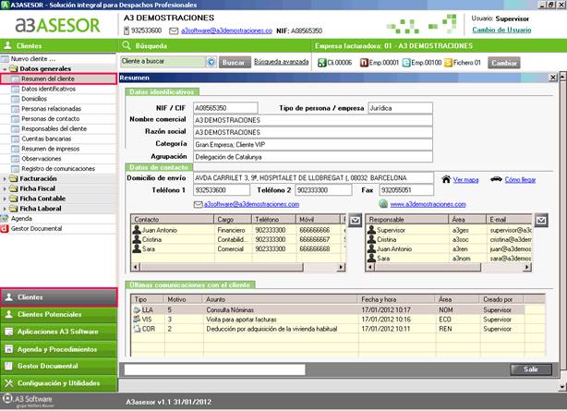The height and width of the screenshot is (411, 567).
Task: Click the globe icon beside the website link
Action: click(x=383, y=204)
